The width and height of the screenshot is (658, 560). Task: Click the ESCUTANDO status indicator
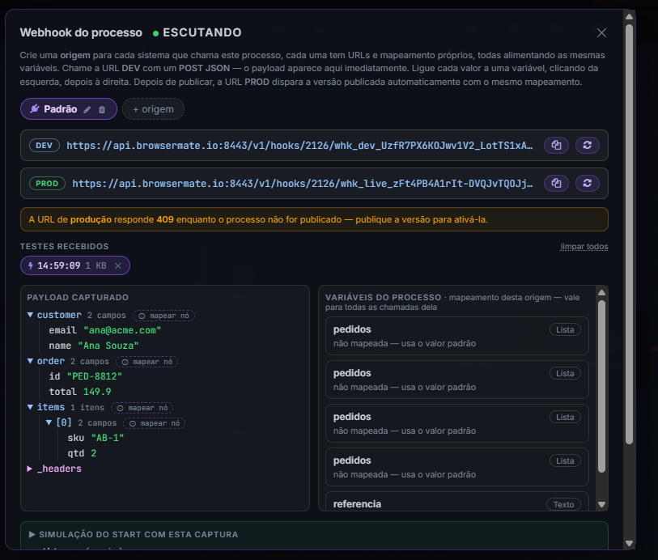(x=197, y=32)
